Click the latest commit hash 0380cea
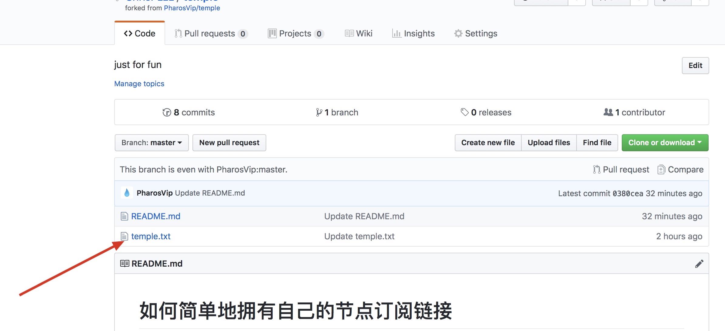Viewport: 725px width, 331px height. 628,193
